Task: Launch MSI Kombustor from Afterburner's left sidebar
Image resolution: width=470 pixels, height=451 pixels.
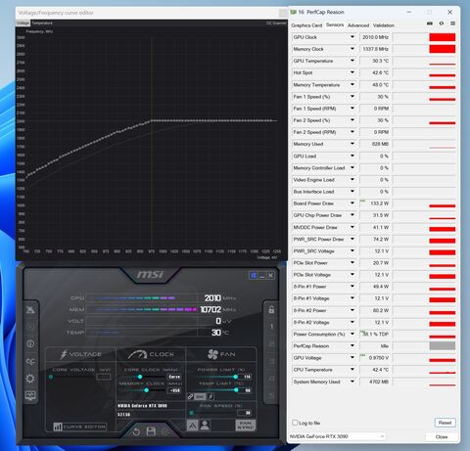Action: [30, 309]
